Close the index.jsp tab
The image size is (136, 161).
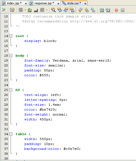tap(26, 4)
